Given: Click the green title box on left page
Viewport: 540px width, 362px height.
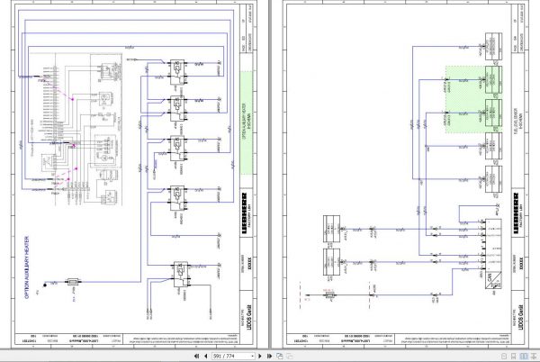Looking at the screenshot, I should click(247, 122).
